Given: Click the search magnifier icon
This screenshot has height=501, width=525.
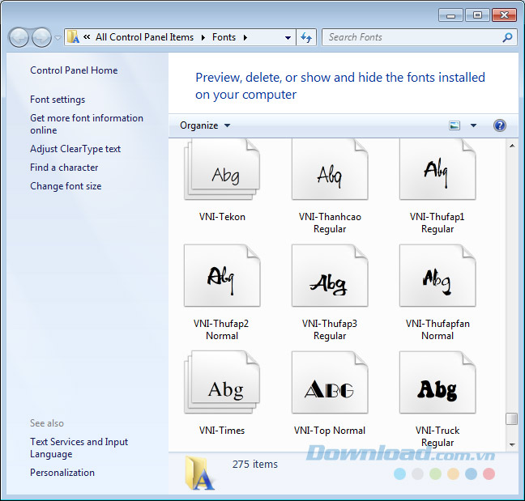Looking at the screenshot, I should (x=507, y=37).
